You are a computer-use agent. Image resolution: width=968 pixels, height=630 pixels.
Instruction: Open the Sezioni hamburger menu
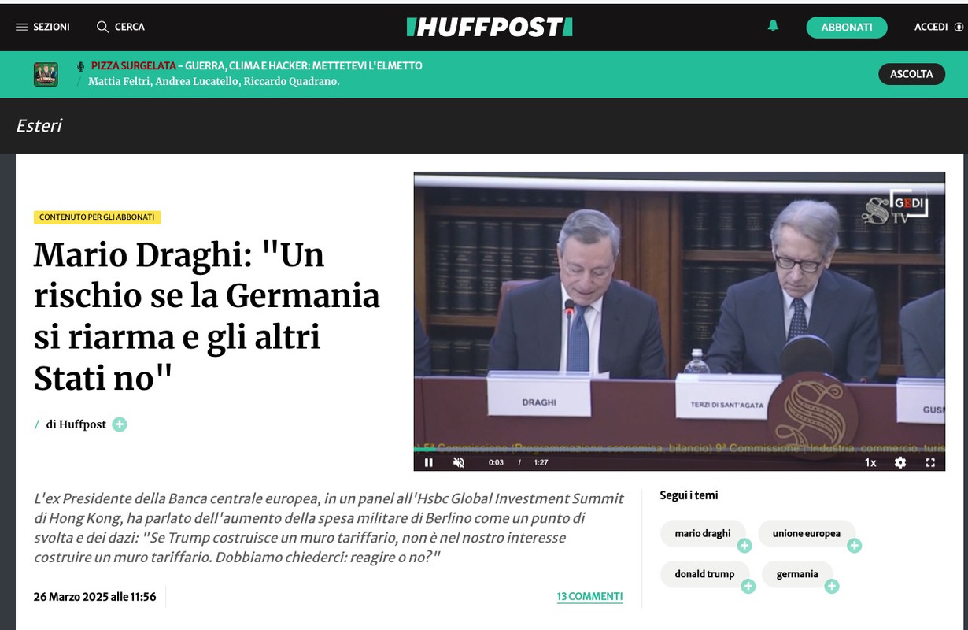pyautogui.click(x=42, y=27)
